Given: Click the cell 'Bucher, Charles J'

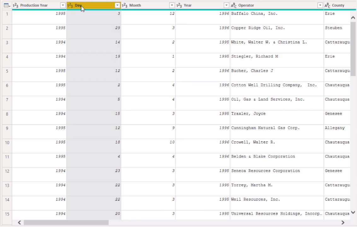Looking at the screenshot, I should (x=277, y=75).
